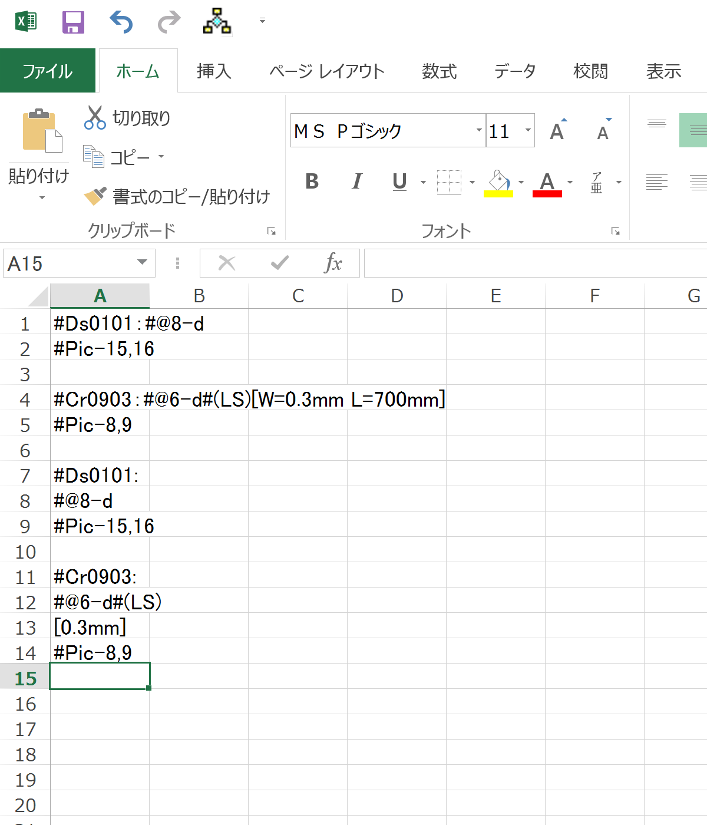Image resolution: width=707 pixels, height=825 pixels.
Task: Toggle italic formatting
Action: 357,181
